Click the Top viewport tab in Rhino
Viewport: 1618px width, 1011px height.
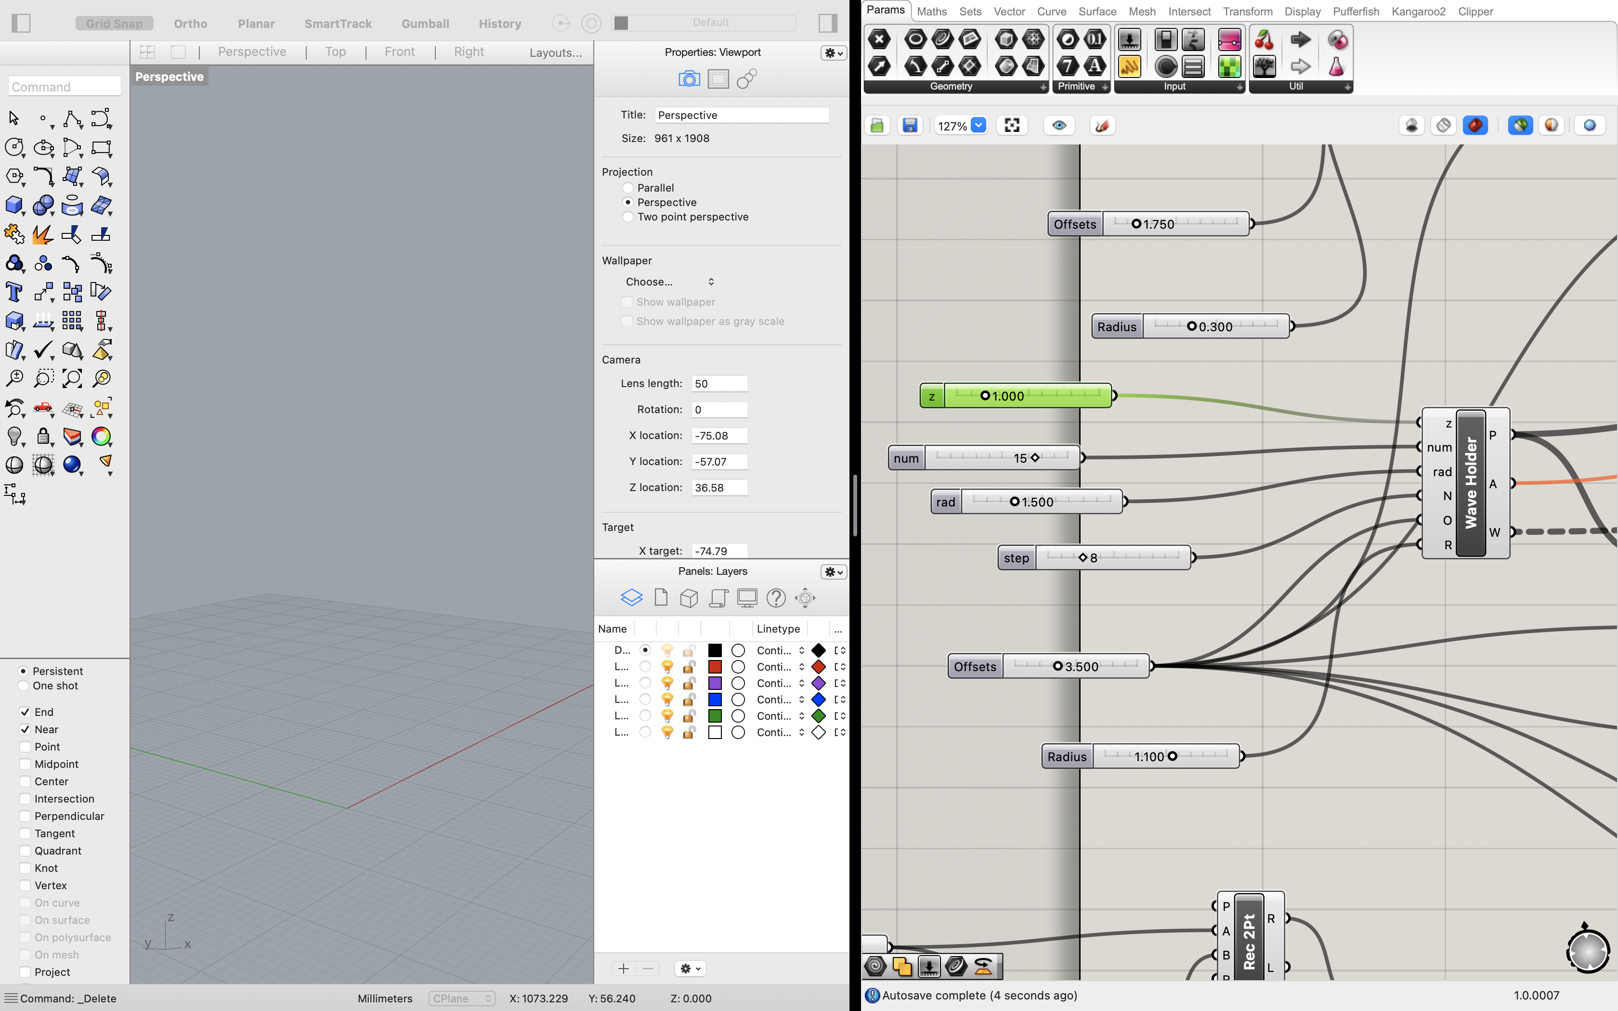tap(335, 52)
